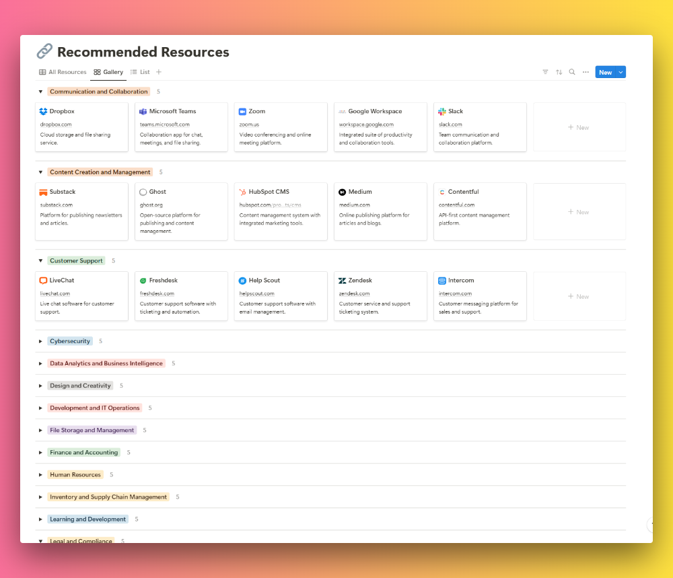Open the filter icon in toolbar
The width and height of the screenshot is (673, 578).
tap(545, 72)
